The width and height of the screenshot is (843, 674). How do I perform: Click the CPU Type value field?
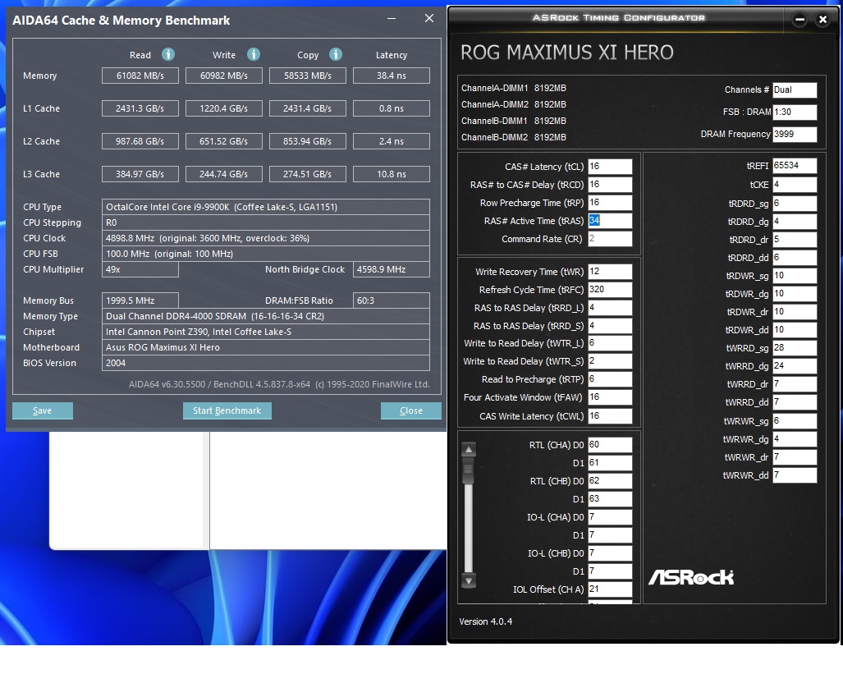click(266, 207)
